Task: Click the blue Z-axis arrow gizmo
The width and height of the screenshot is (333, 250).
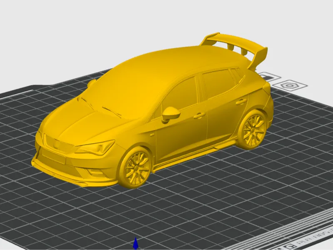Action: tap(136, 243)
